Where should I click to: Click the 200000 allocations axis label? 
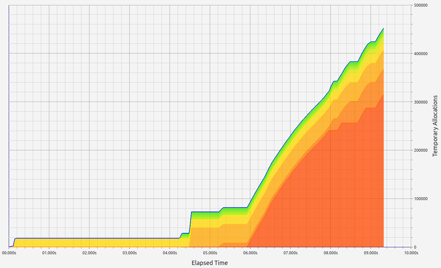pyautogui.click(x=420, y=150)
